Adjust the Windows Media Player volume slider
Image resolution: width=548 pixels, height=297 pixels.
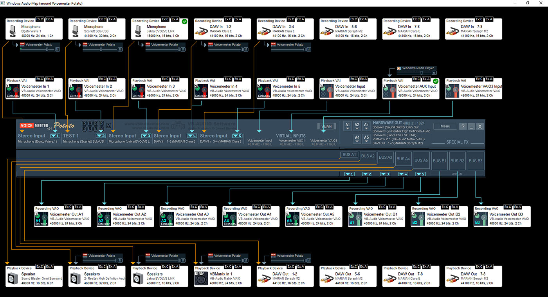click(x=413, y=73)
